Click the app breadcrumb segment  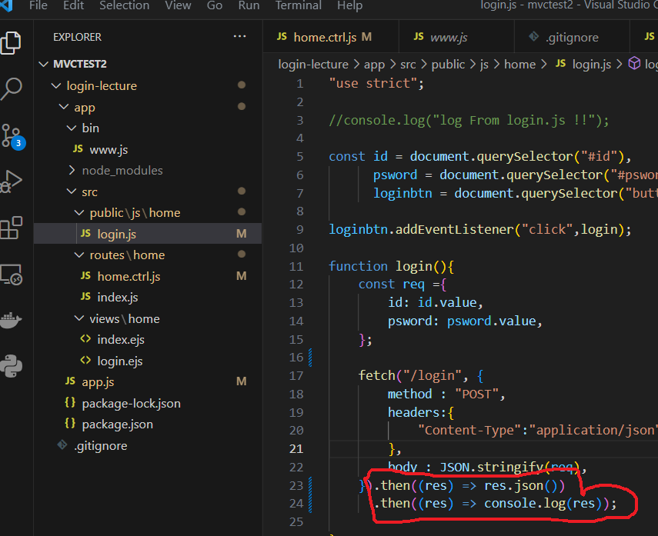(x=374, y=64)
